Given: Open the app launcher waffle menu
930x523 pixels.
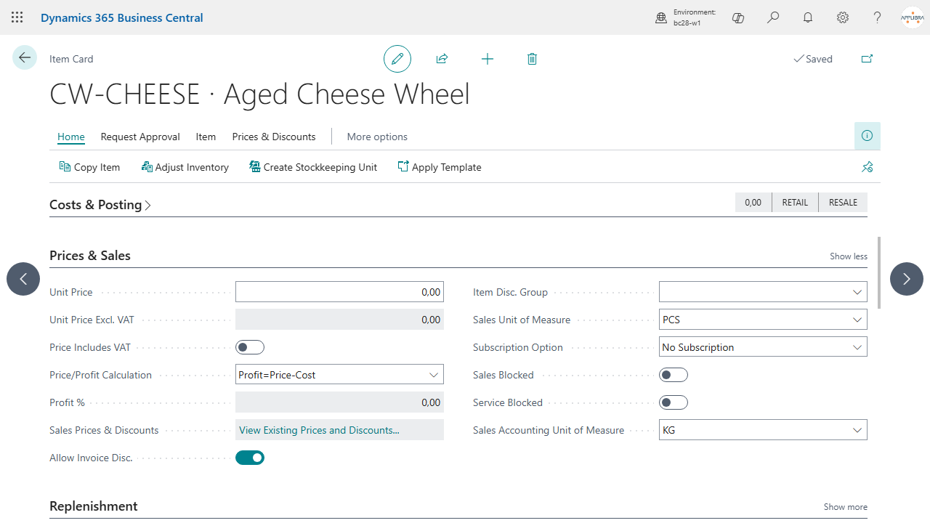Looking at the screenshot, I should tap(17, 17).
